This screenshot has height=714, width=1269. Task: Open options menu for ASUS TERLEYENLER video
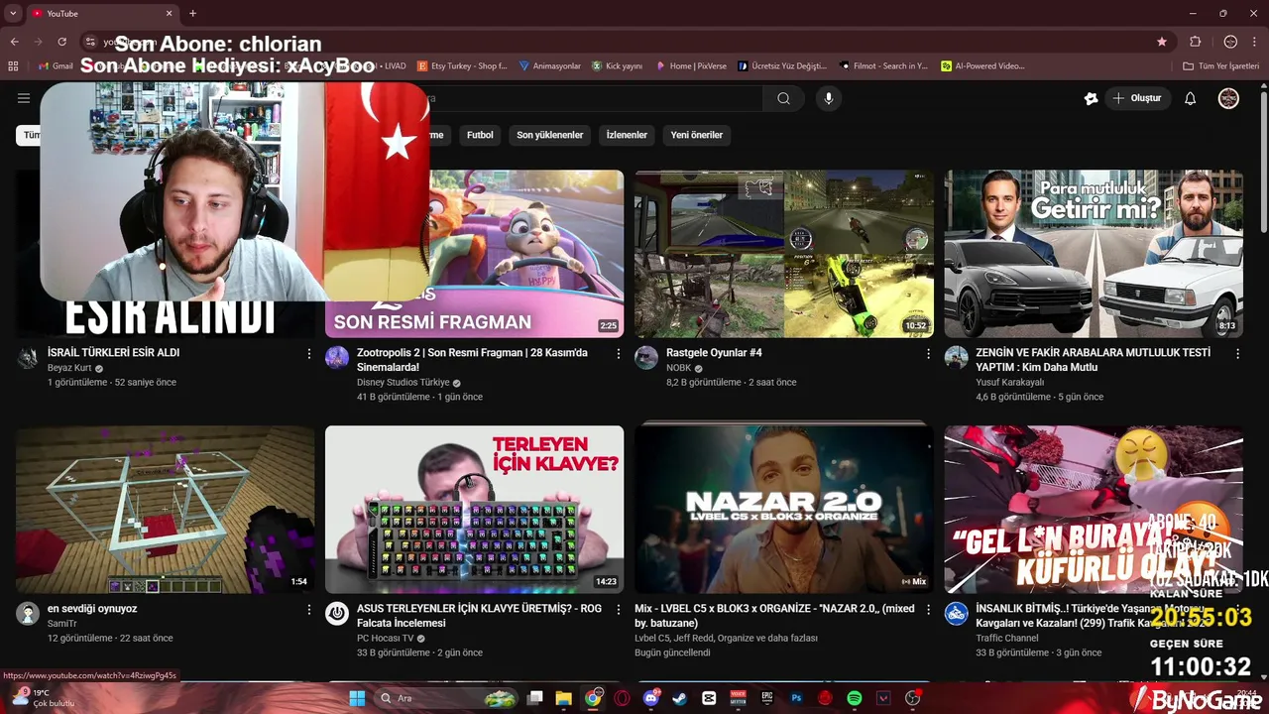pos(619,610)
